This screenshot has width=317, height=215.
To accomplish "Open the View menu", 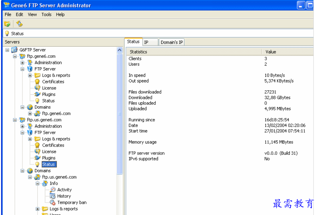I will tap(32, 14).
